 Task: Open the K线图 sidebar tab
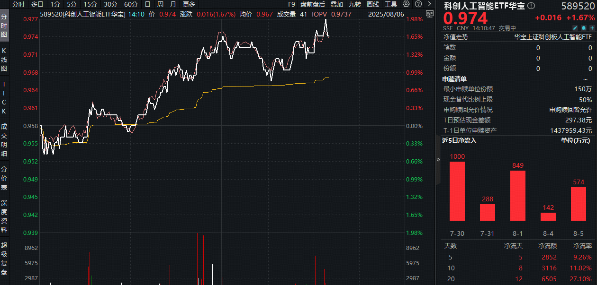(4, 60)
